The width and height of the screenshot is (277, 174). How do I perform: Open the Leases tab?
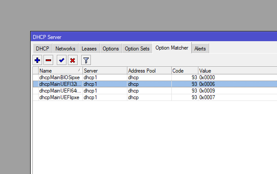(x=89, y=48)
